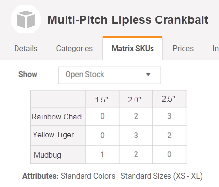Click the dropdown arrow beside Open Stock

(x=148, y=75)
